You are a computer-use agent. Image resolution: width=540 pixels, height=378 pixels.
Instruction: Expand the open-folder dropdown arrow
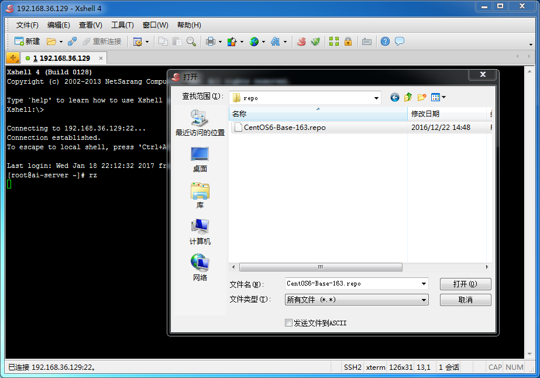point(61,42)
